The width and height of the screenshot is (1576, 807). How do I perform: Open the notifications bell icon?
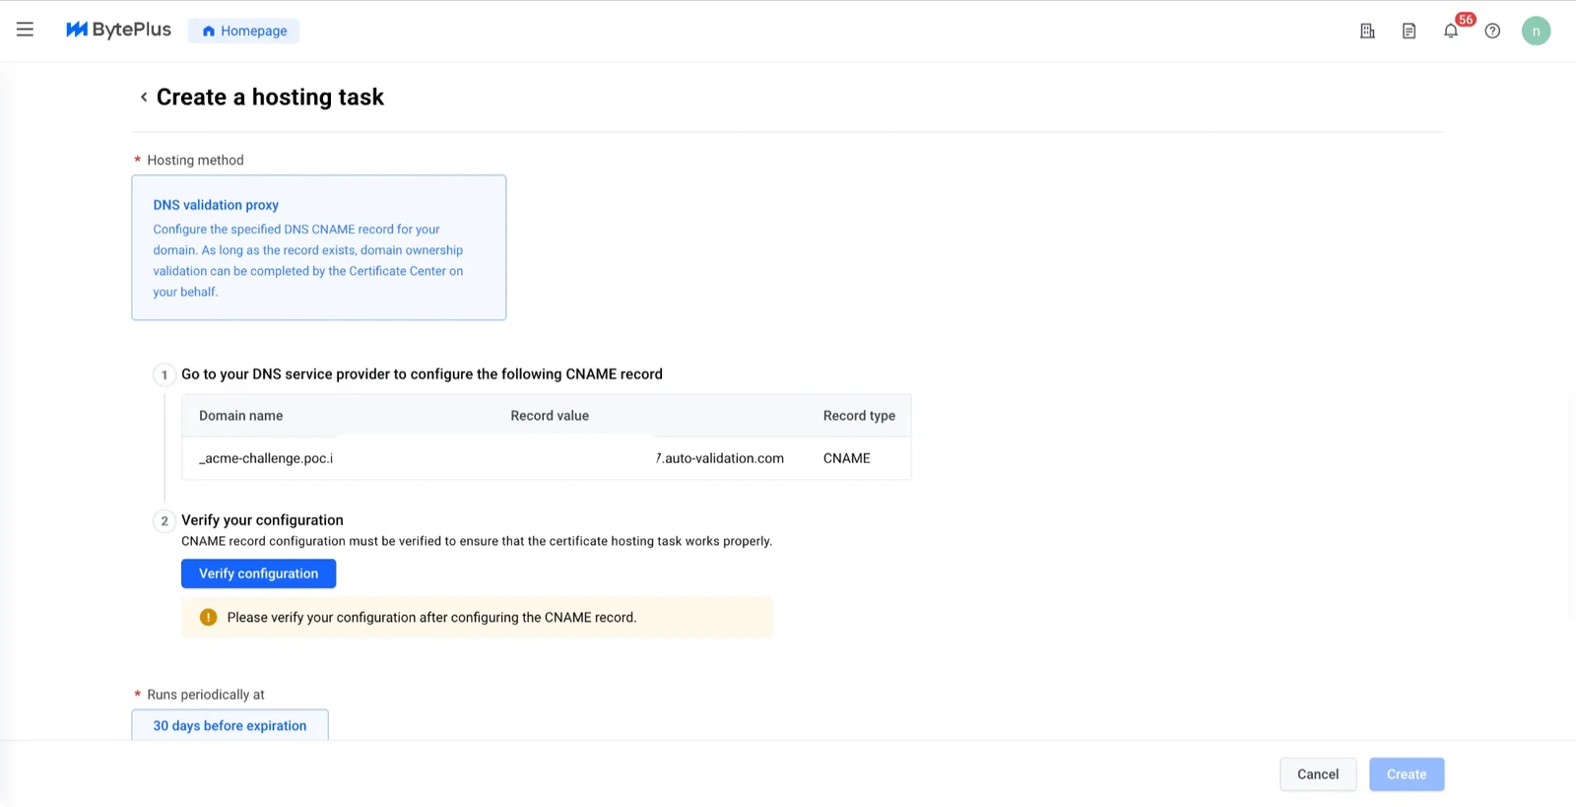1451,31
